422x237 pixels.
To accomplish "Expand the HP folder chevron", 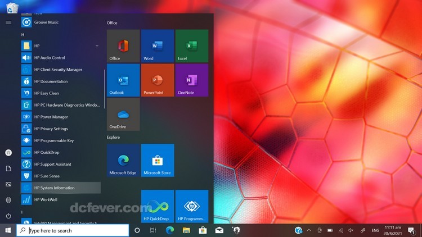I will (x=97, y=46).
